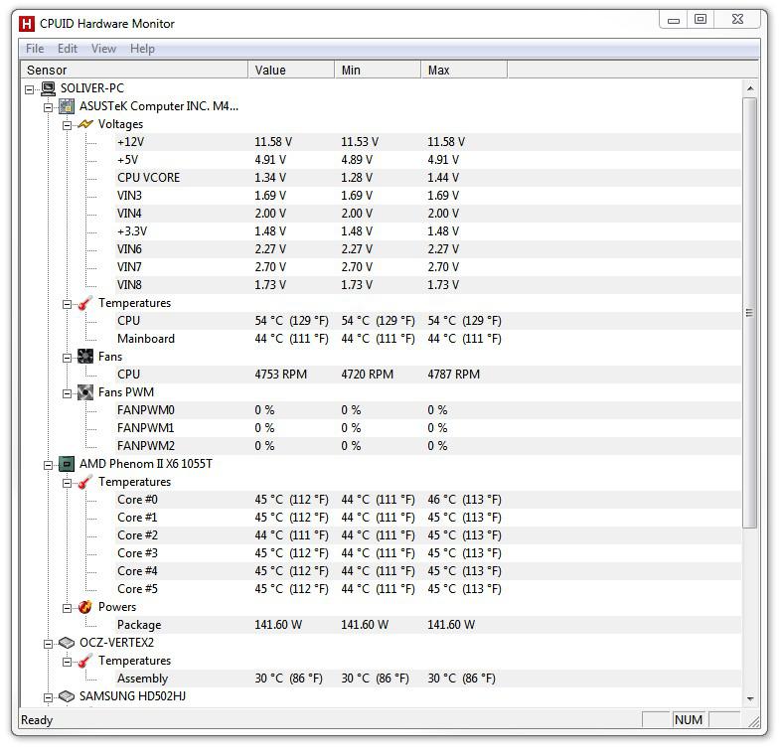This screenshot has height=755, width=782.
Task: Click the mainboard Temperatures thermometer icon
Action: [x=85, y=303]
